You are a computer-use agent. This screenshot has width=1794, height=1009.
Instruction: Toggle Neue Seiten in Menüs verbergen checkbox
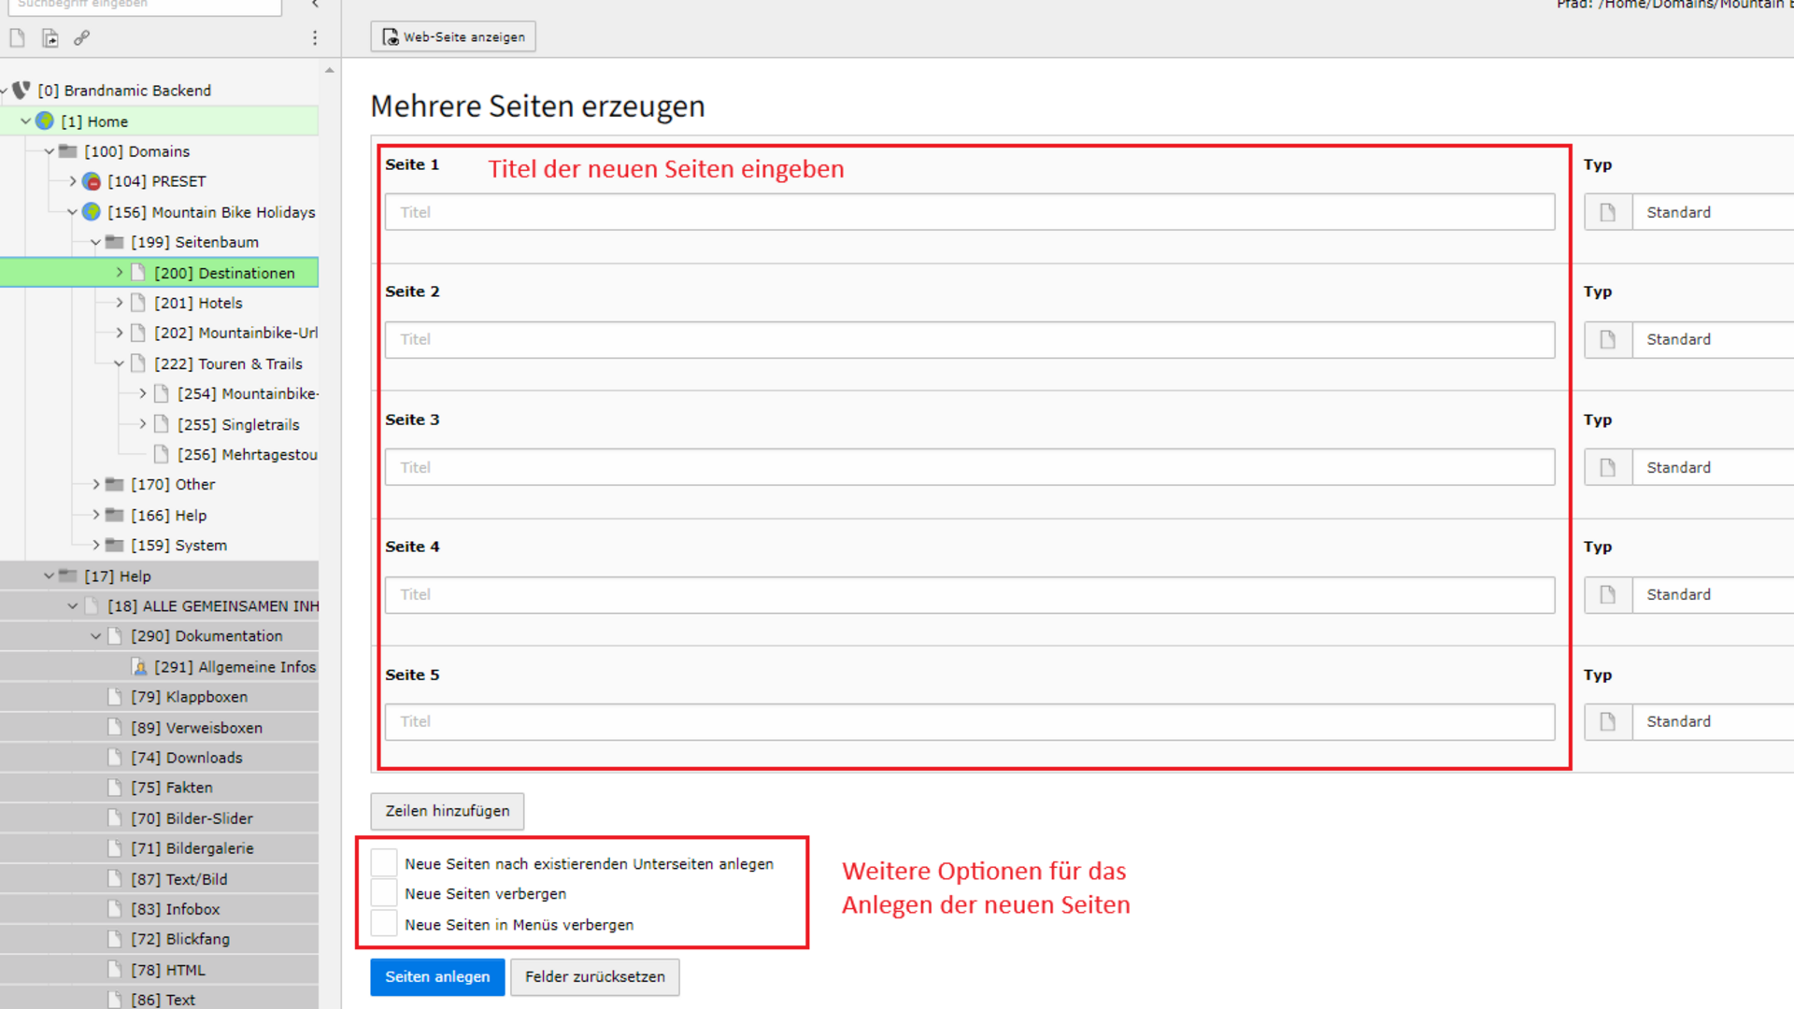384,924
